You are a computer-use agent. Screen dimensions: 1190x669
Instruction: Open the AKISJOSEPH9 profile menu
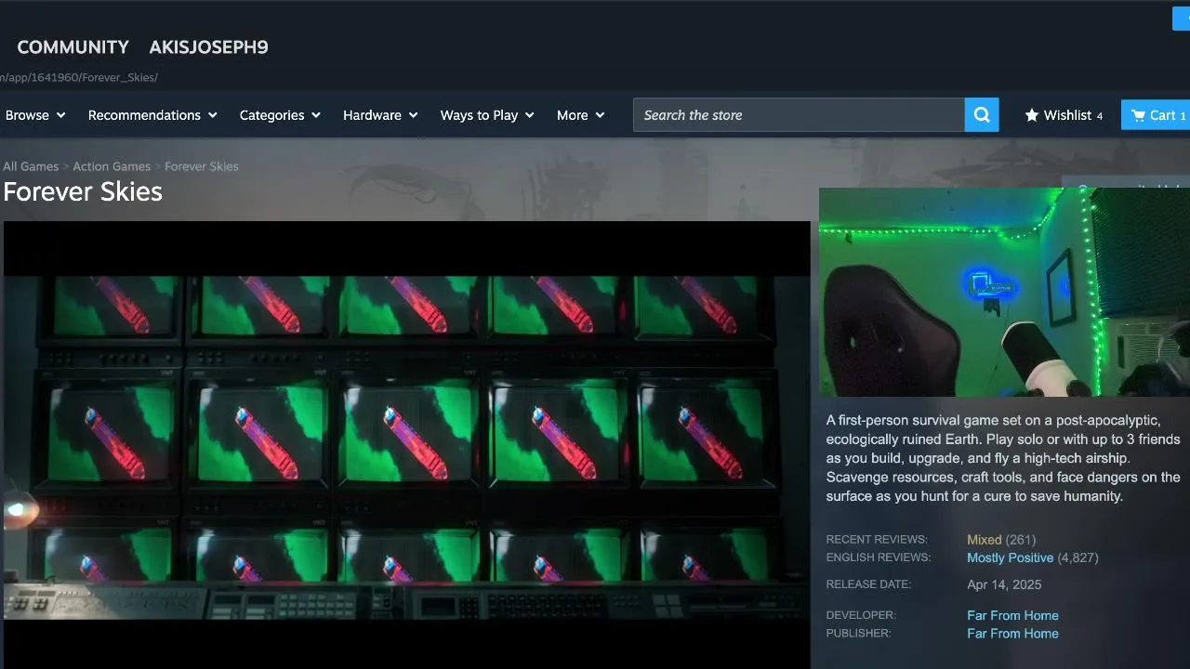208,47
